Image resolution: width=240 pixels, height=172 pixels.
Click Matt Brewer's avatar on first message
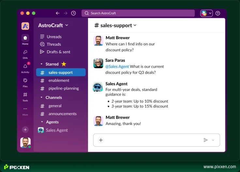(98, 41)
